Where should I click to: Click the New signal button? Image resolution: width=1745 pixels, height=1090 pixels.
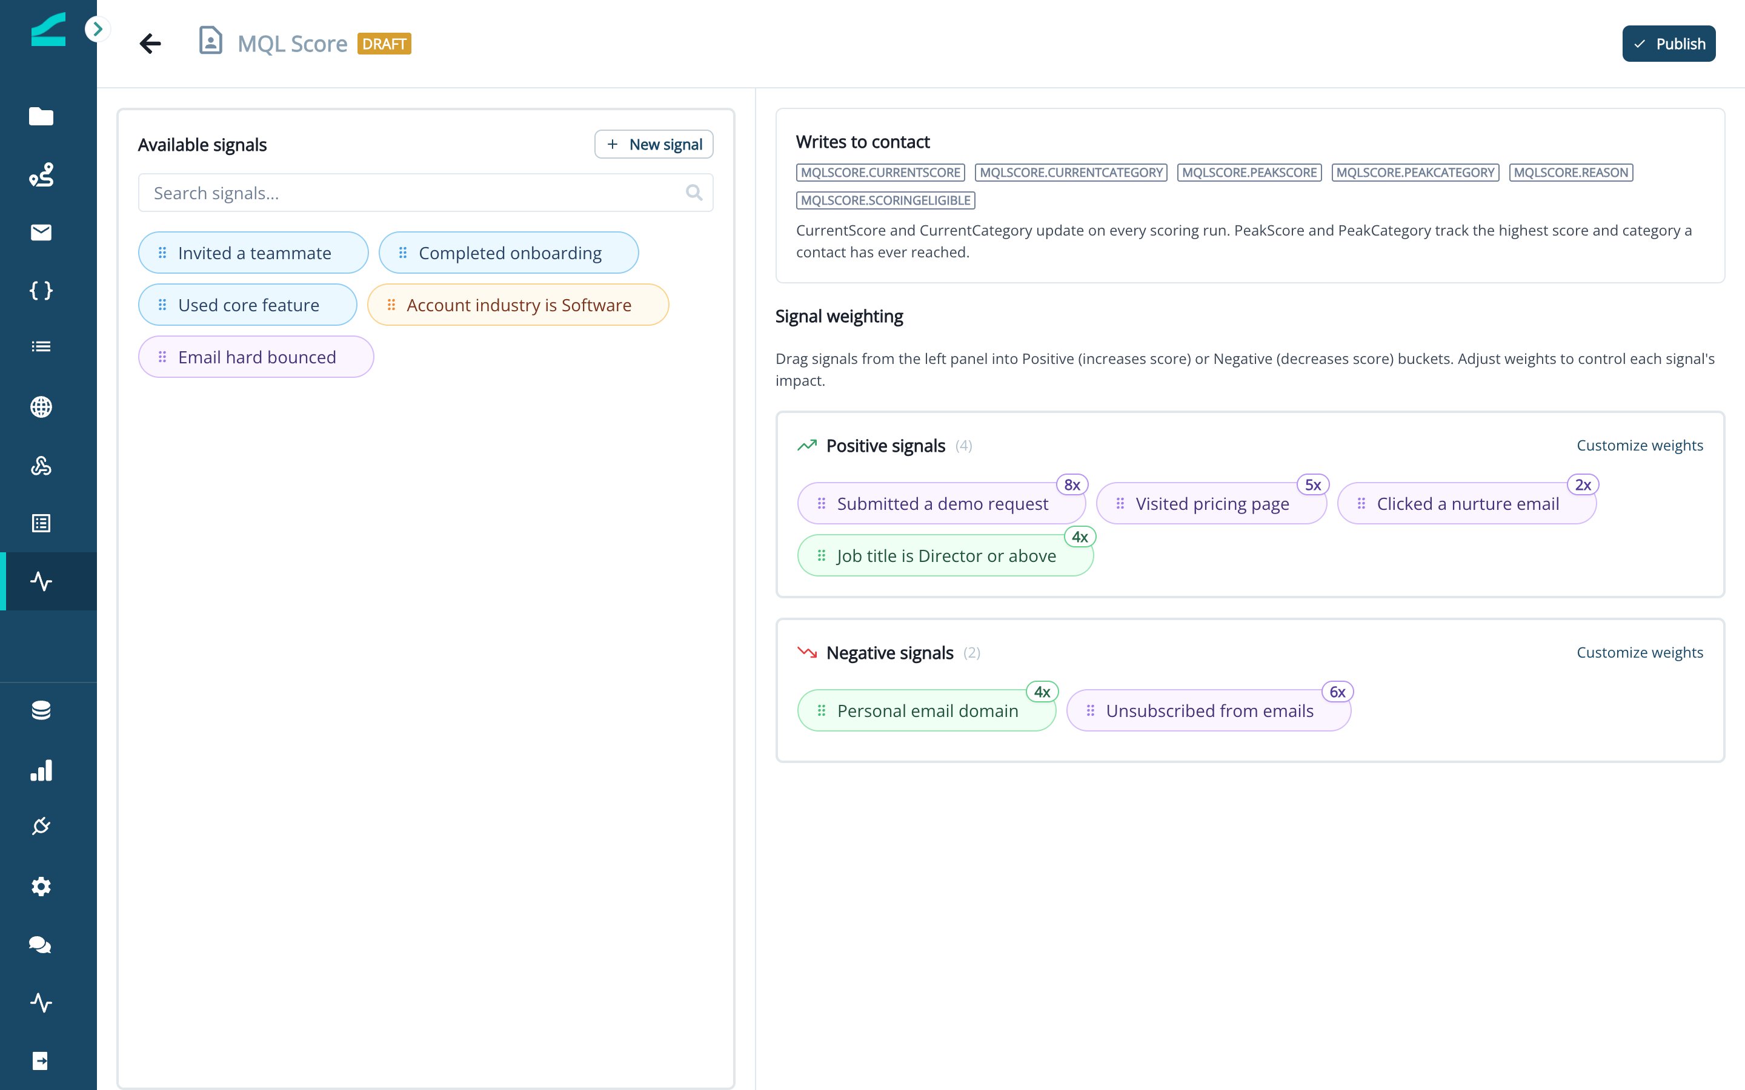pyautogui.click(x=653, y=144)
